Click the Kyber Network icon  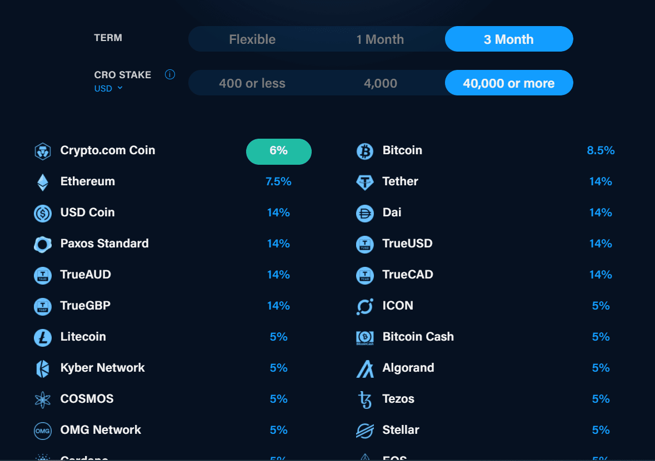point(43,369)
